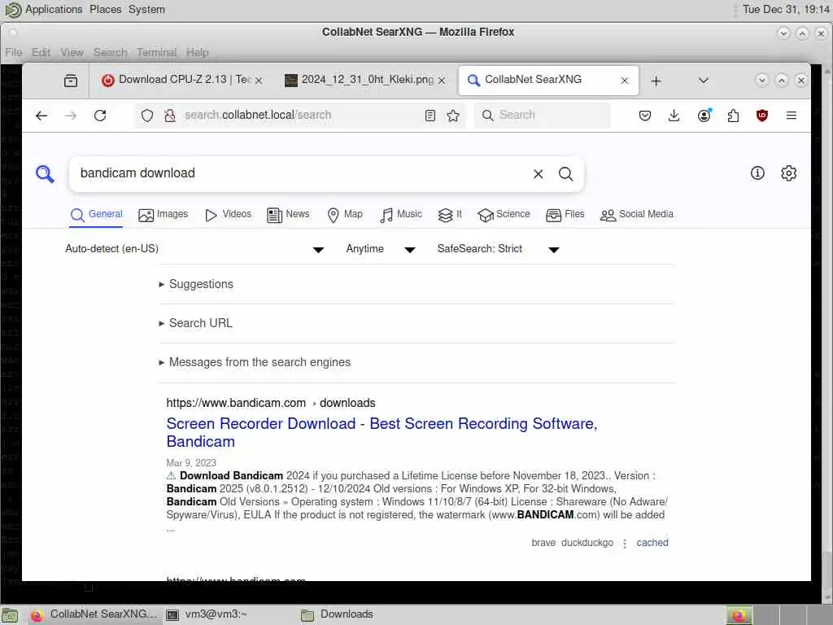Viewport: 833px width, 625px height.
Task: Select the Images search category
Action: 163,214
